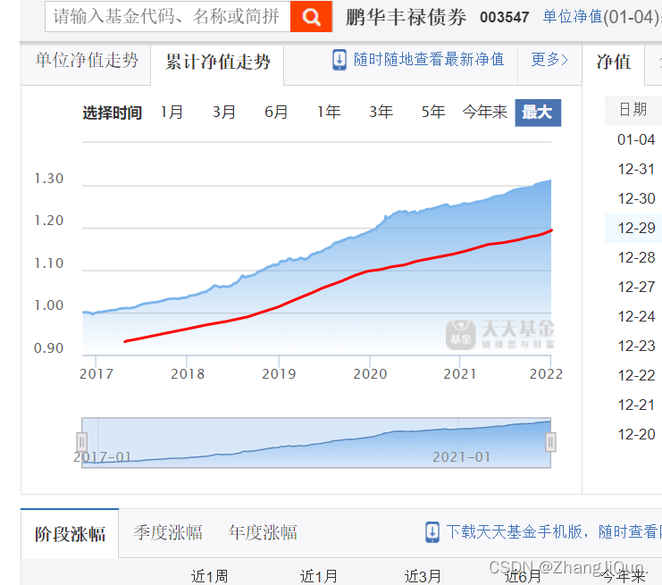Select the 3年 time range
Image resolution: width=662 pixels, height=585 pixels.
(x=381, y=113)
